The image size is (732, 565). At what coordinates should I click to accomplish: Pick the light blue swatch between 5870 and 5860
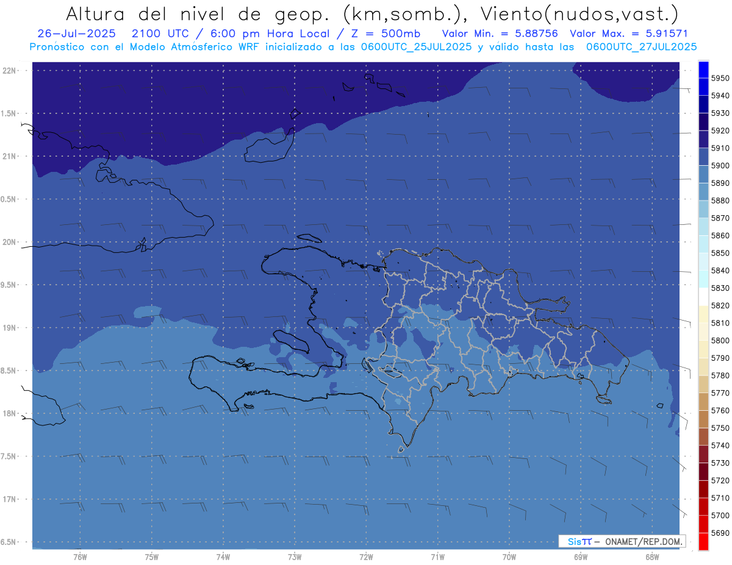(703, 227)
